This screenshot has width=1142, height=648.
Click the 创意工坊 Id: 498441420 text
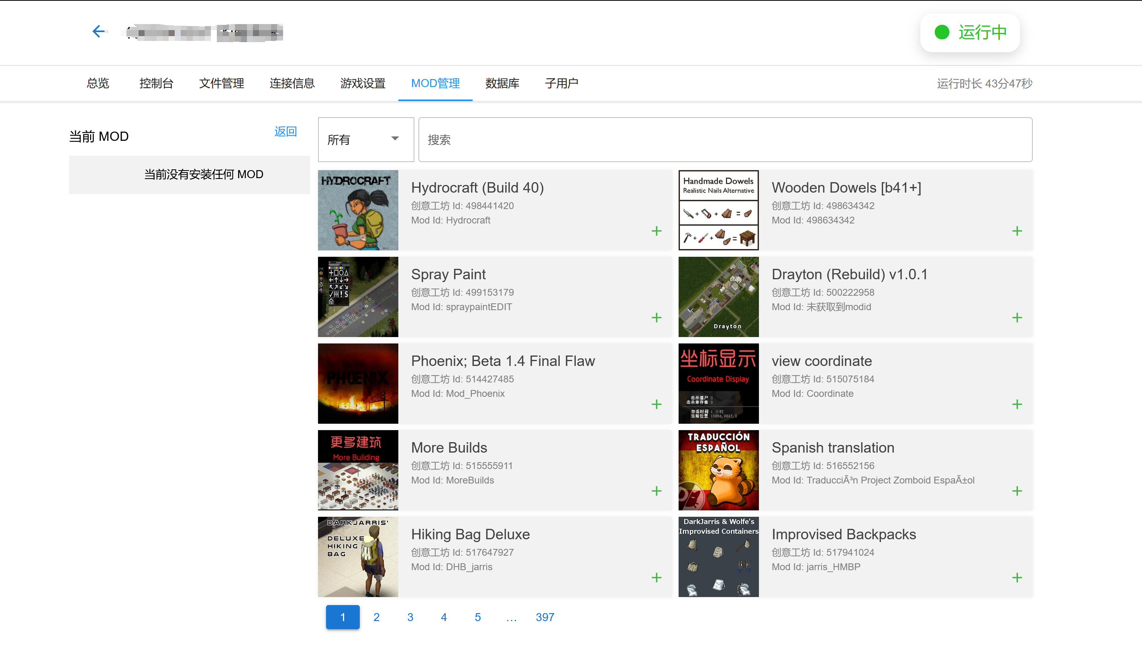pyautogui.click(x=462, y=205)
